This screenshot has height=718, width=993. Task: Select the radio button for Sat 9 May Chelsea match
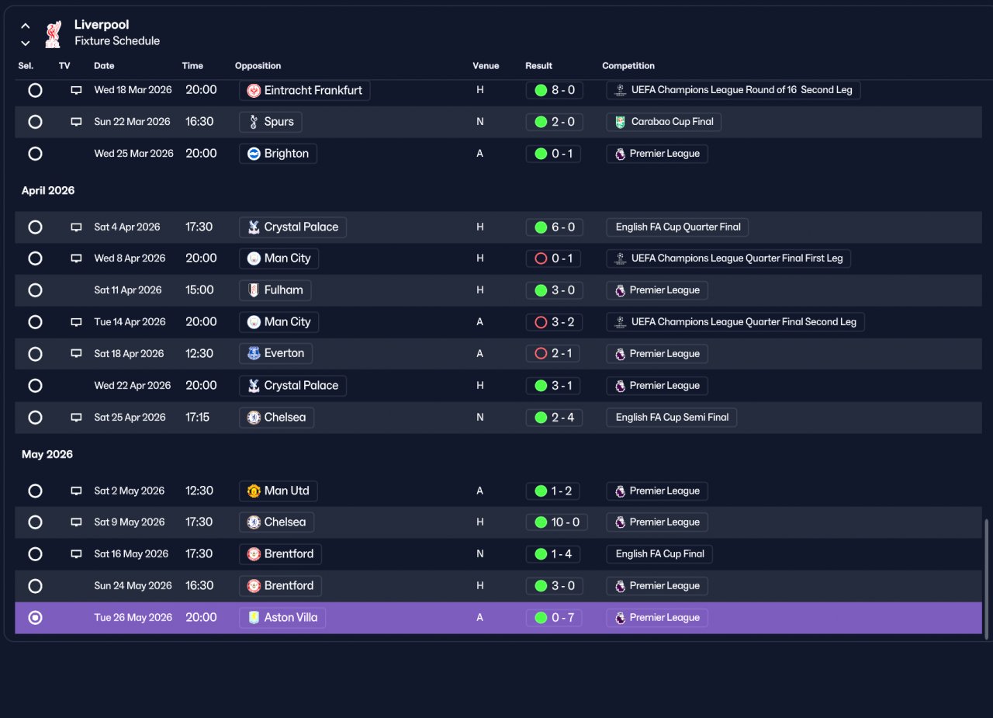tap(35, 522)
